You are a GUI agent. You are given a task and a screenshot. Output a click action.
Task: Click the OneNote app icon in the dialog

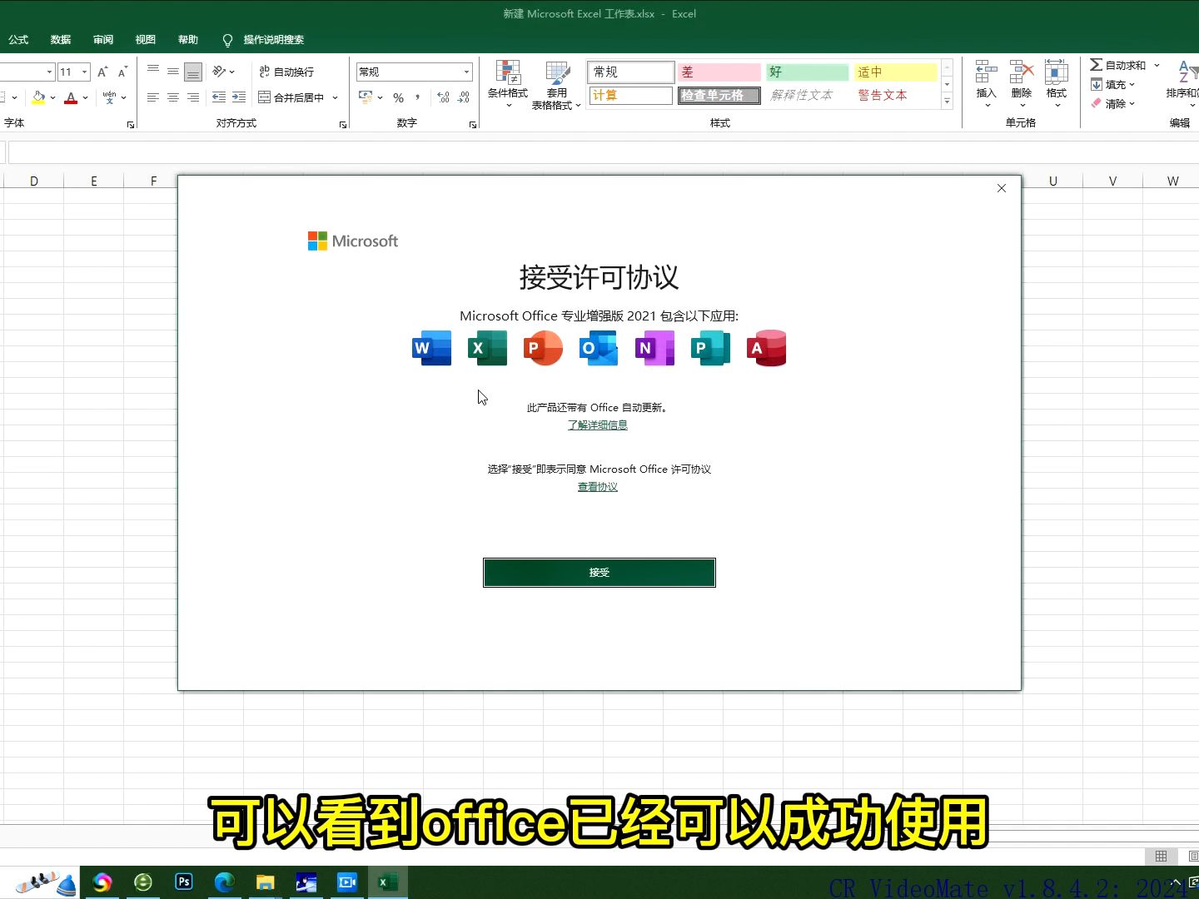tap(654, 348)
